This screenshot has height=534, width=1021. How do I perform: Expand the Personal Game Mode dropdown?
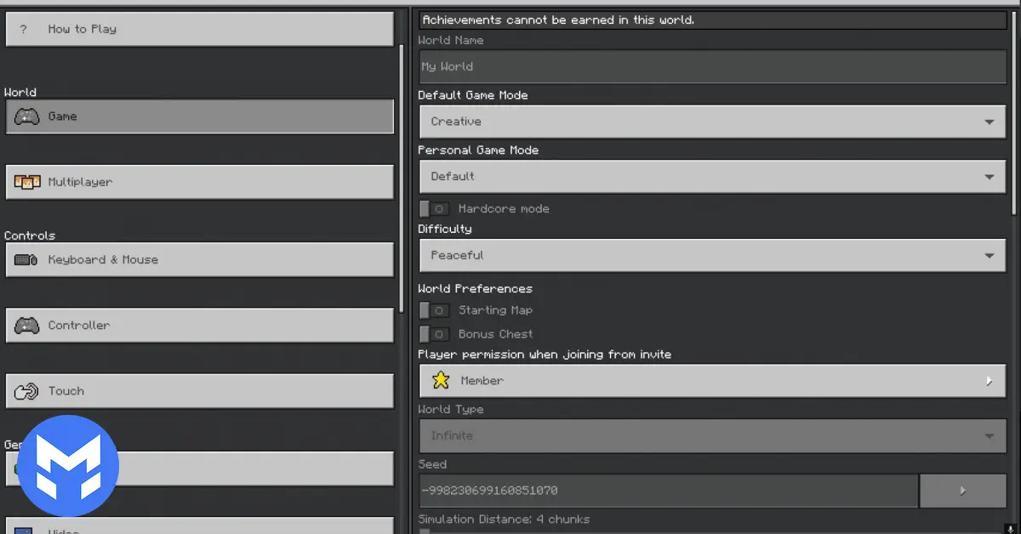click(x=712, y=177)
